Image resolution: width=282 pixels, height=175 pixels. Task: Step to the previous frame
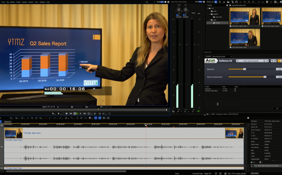[x=75, y=113]
